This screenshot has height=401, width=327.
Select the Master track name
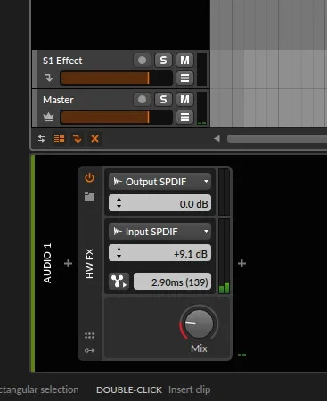coord(58,100)
